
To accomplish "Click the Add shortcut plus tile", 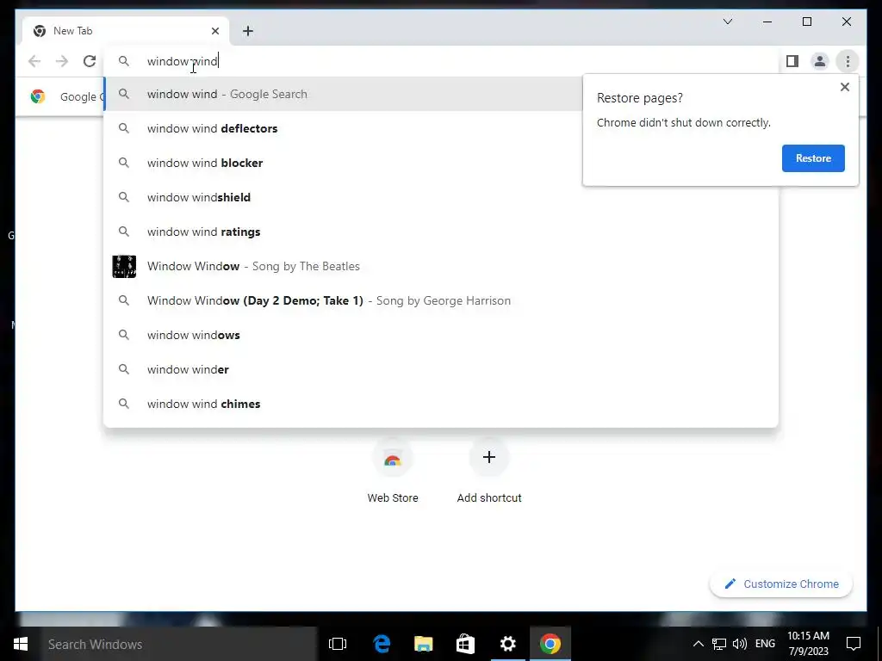I will coord(489,471).
